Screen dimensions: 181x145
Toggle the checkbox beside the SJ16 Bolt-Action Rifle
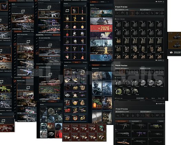[37, 67]
